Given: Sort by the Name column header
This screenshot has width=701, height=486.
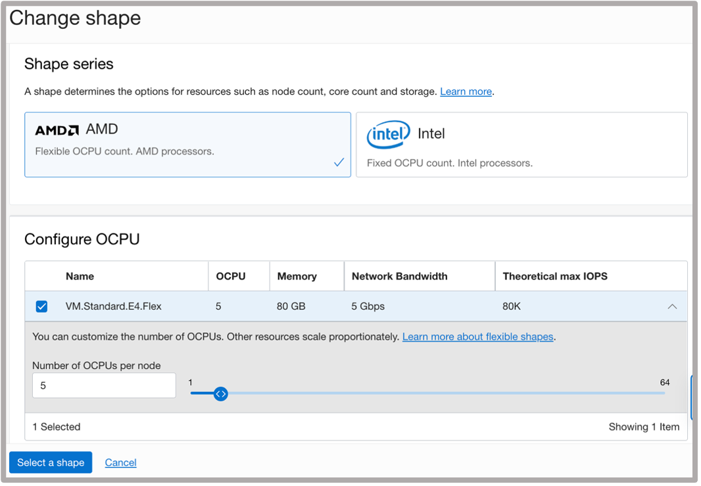Looking at the screenshot, I should click(80, 276).
